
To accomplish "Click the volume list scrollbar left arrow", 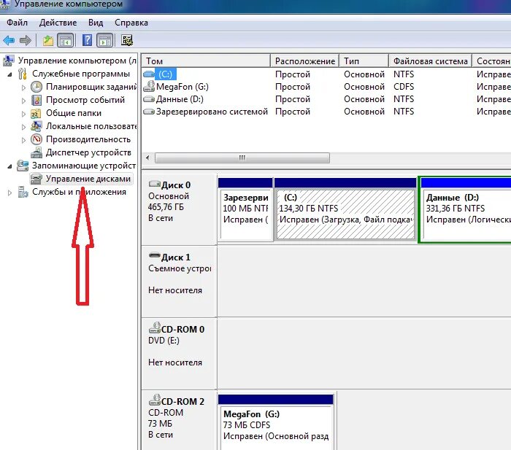I will coord(148,158).
